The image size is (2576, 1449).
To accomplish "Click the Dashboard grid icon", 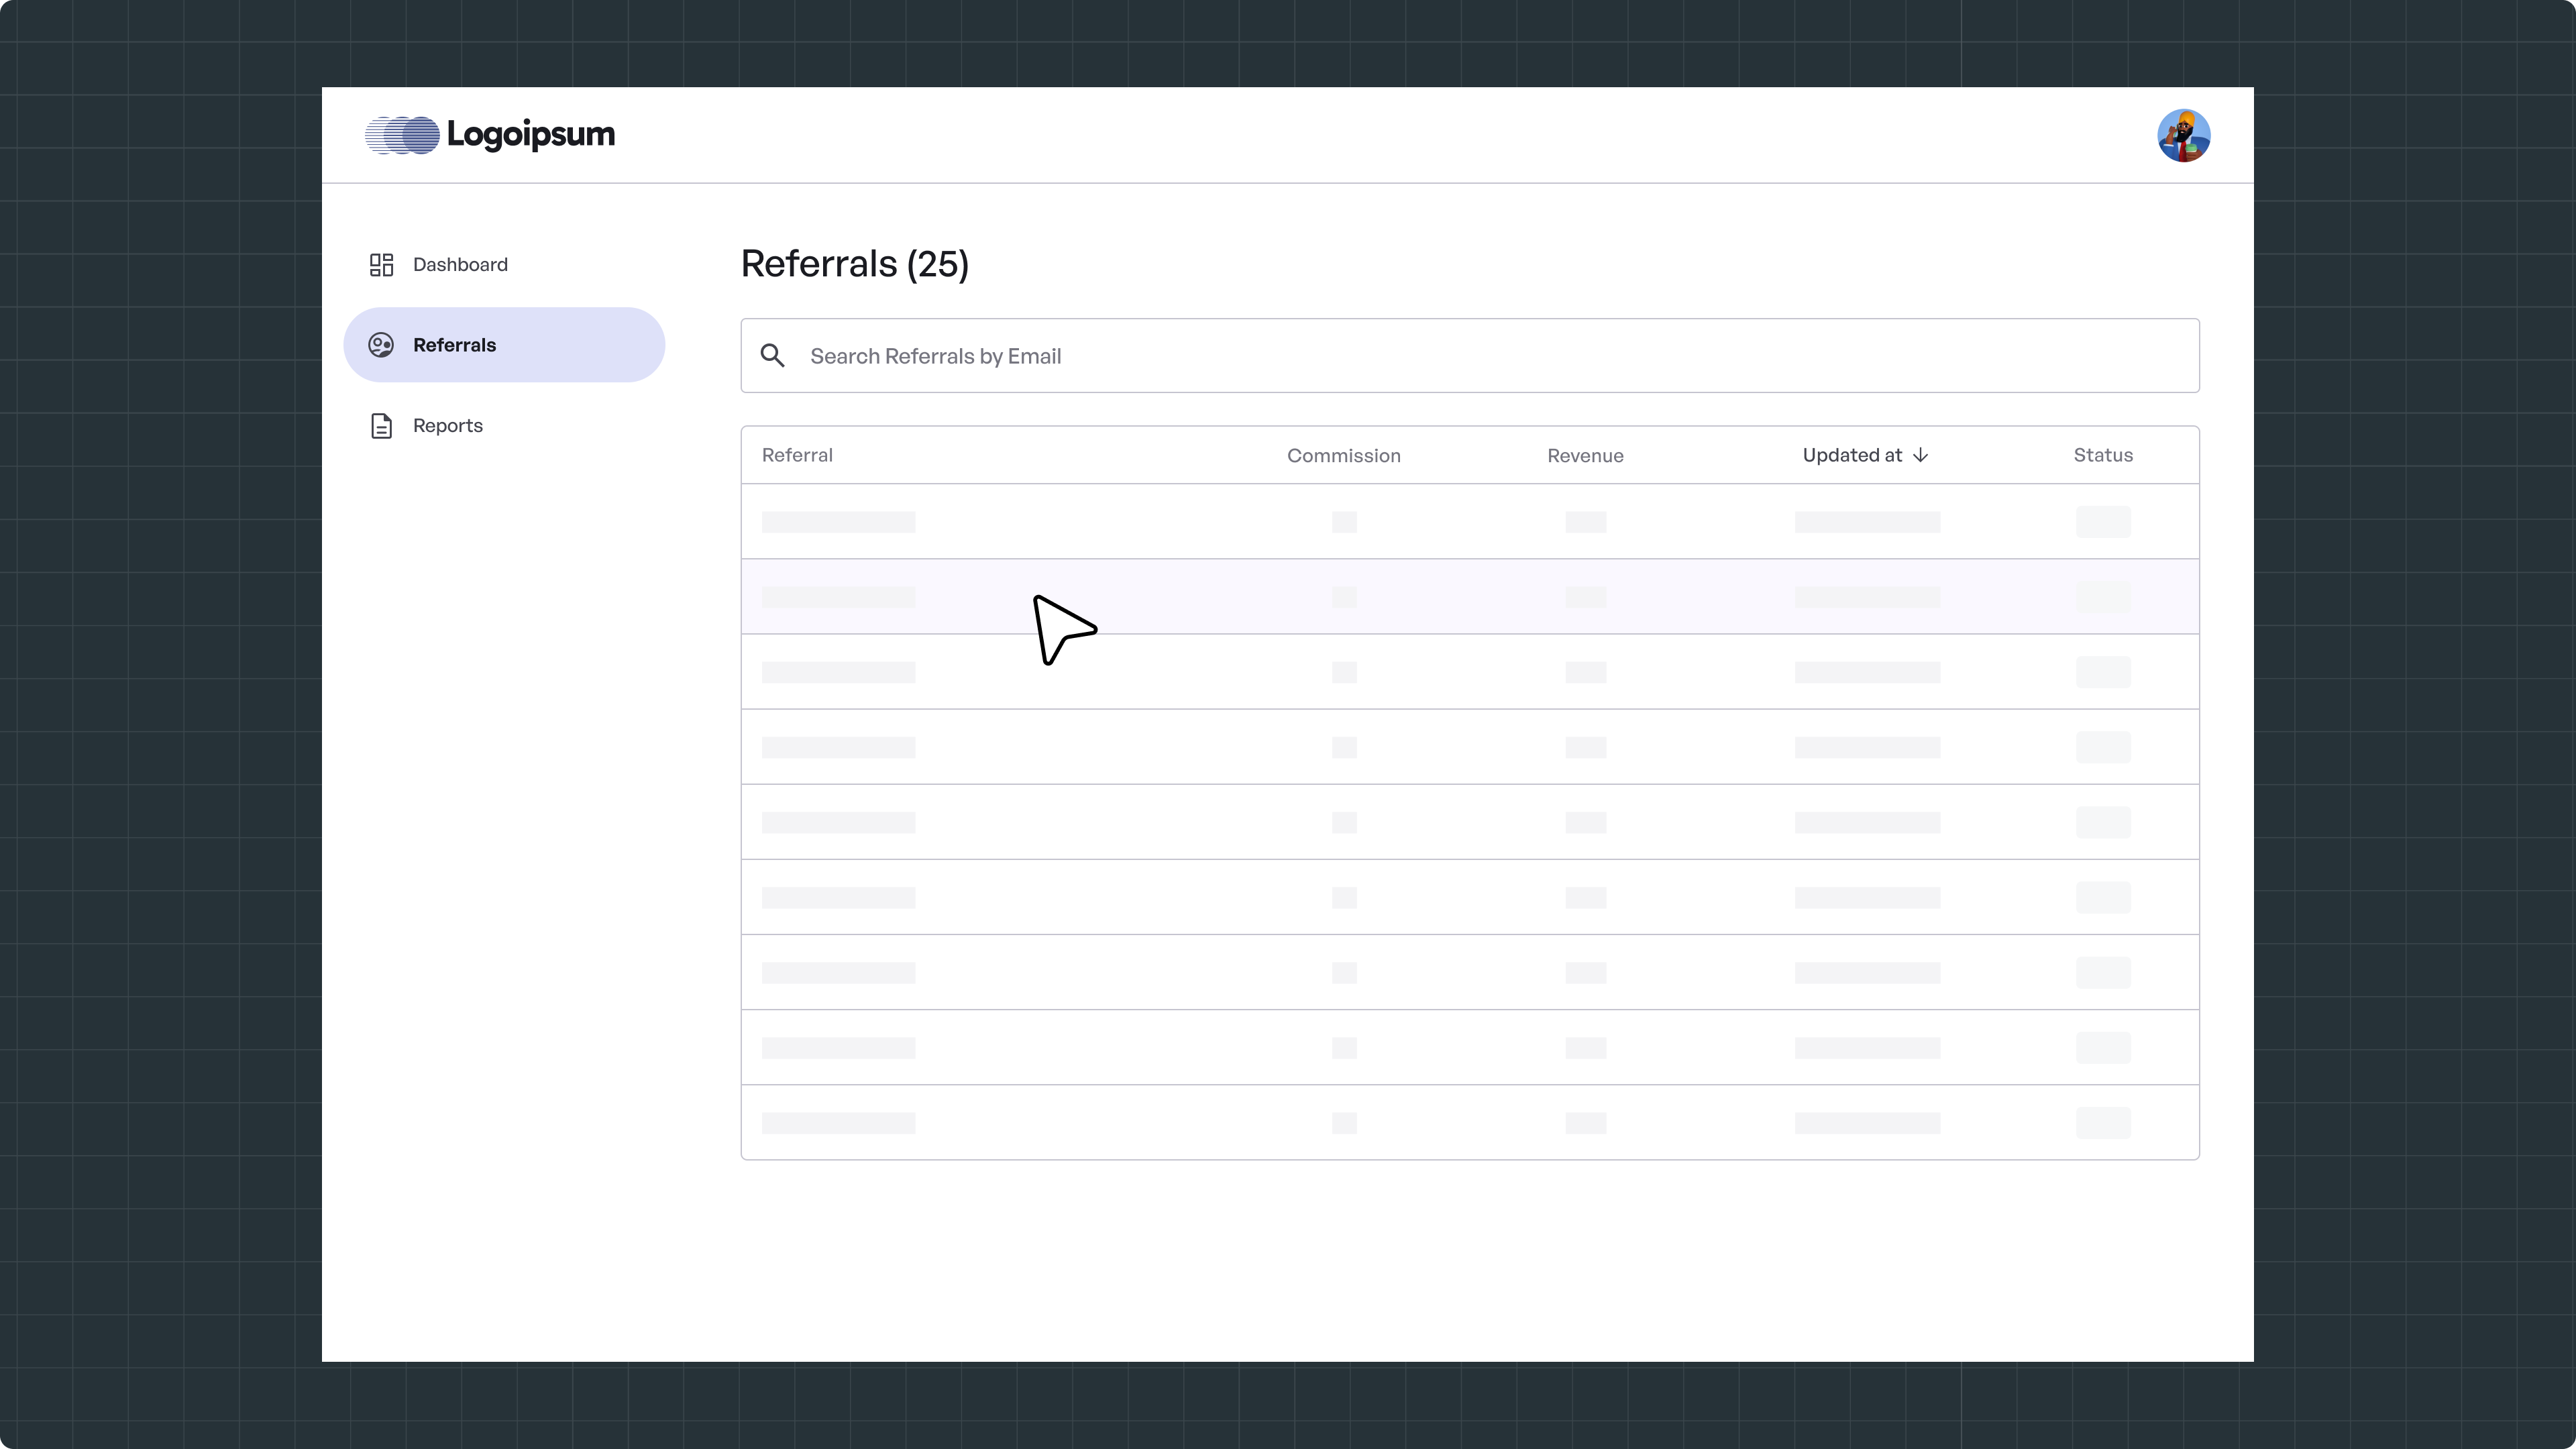I will [x=381, y=265].
